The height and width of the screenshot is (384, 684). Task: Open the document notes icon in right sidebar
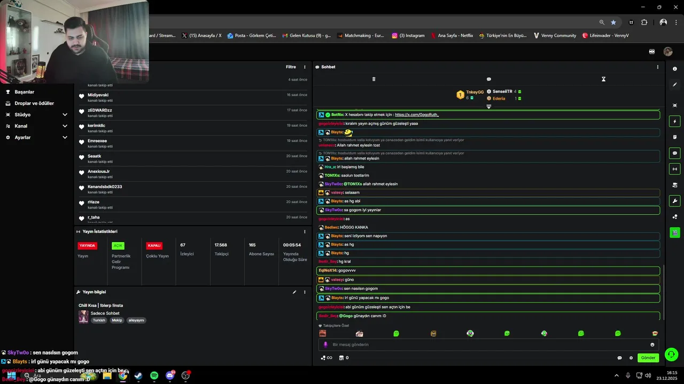point(675,137)
